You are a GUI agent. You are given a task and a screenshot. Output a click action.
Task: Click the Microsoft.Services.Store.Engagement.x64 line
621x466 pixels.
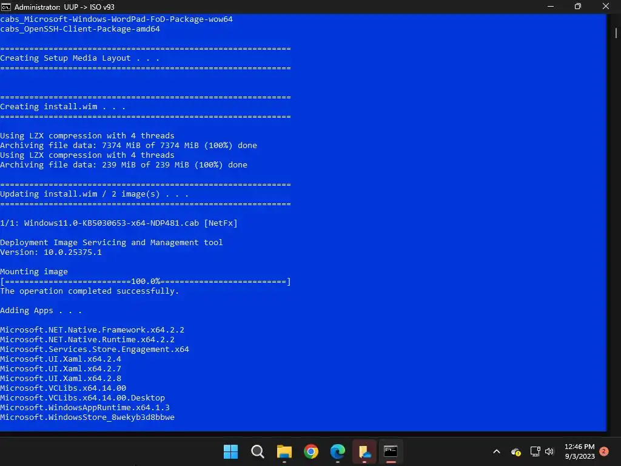click(94, 349)
